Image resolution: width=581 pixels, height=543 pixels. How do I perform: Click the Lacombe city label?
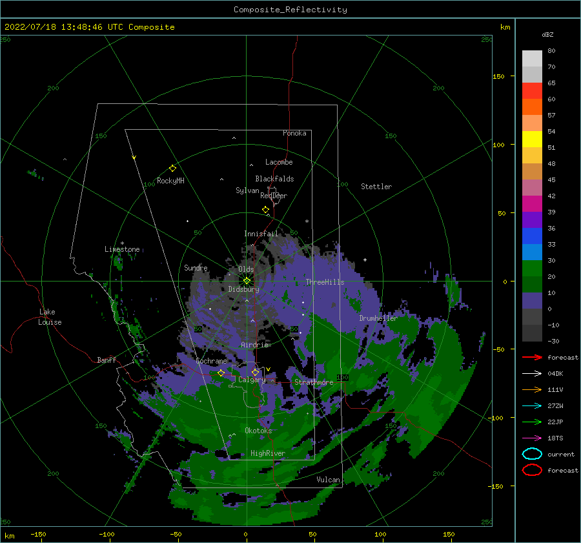click(279, 162)
